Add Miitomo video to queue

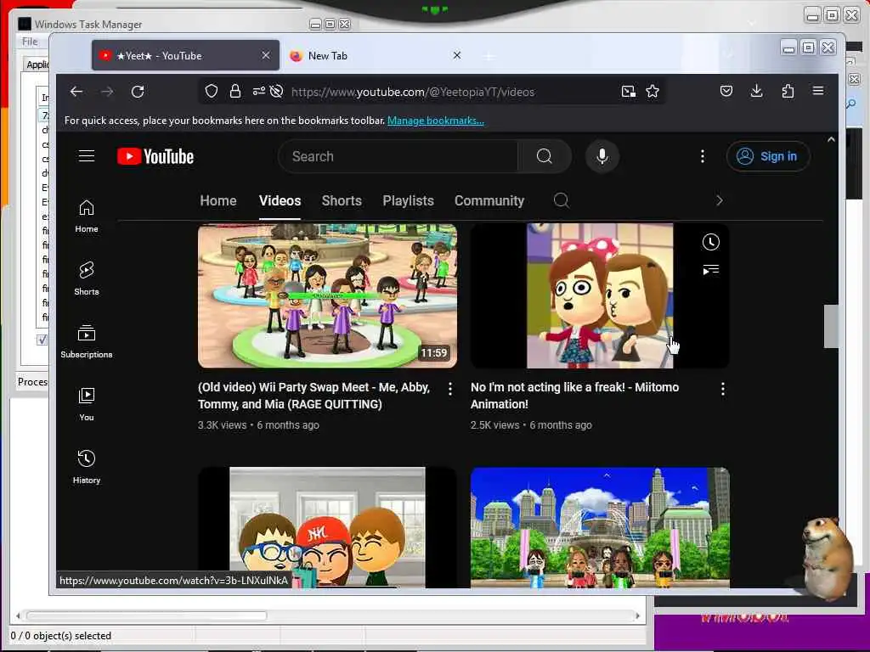coord(711,269)
